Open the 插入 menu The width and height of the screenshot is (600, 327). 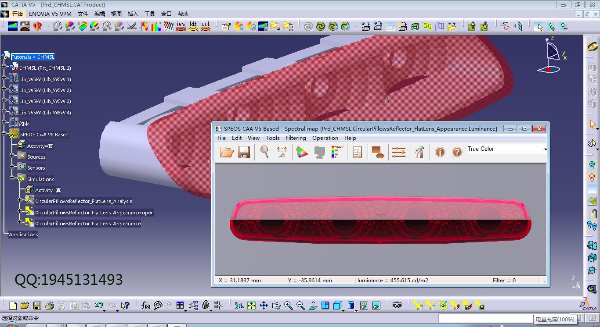point(133,14)
